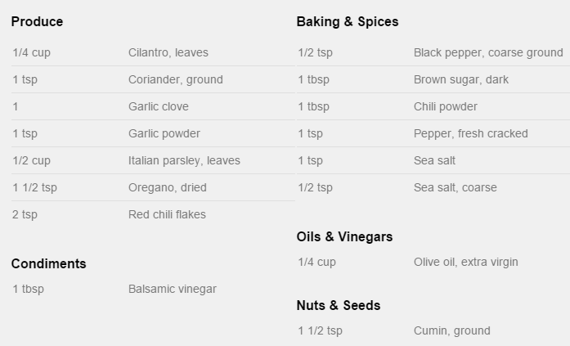Select the Chili powder ingredient
Viewport: 570px width, 346px height.
coord(445,106)
